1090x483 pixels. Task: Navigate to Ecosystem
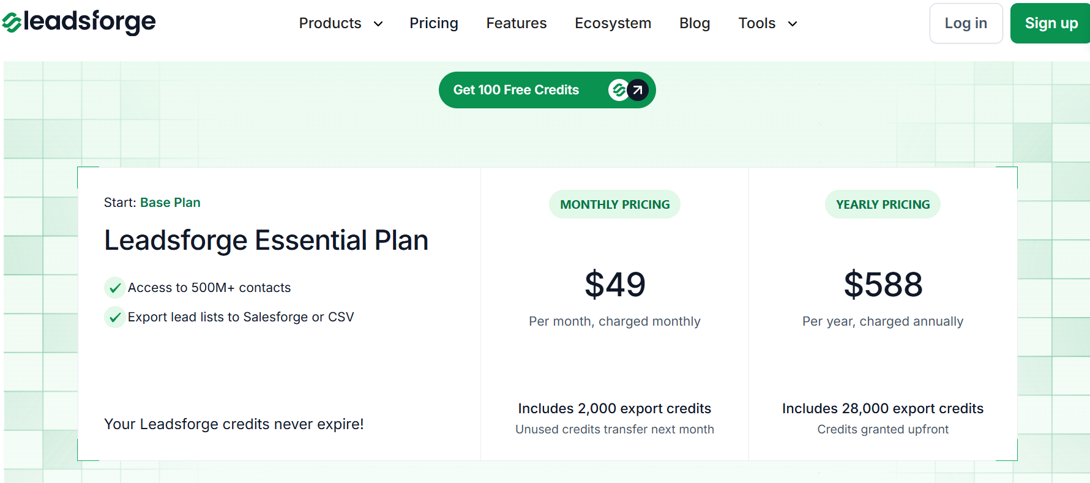(x=613, y=23)
